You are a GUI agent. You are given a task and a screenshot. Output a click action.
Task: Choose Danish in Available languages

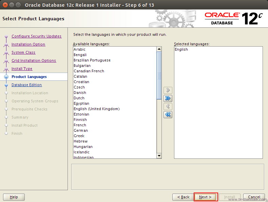tap(115, 93)
